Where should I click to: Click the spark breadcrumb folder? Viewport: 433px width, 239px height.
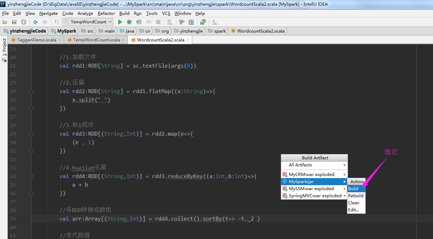pos(217,31)
